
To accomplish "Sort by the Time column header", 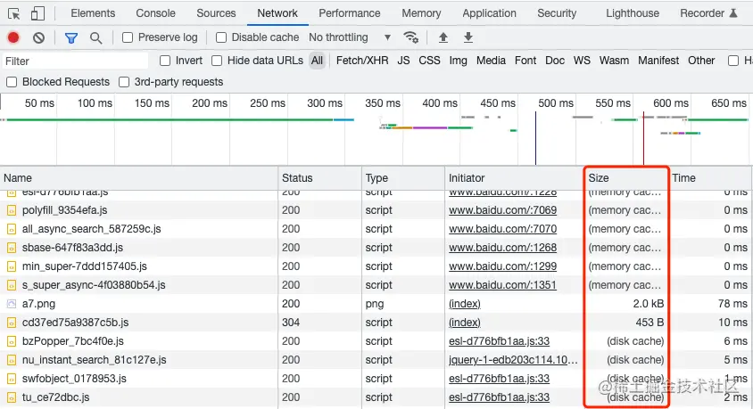I will coord(710,178).
